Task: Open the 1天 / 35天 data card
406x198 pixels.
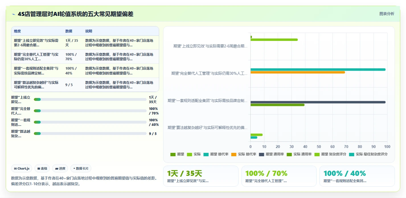Action: tap(201, 176)
